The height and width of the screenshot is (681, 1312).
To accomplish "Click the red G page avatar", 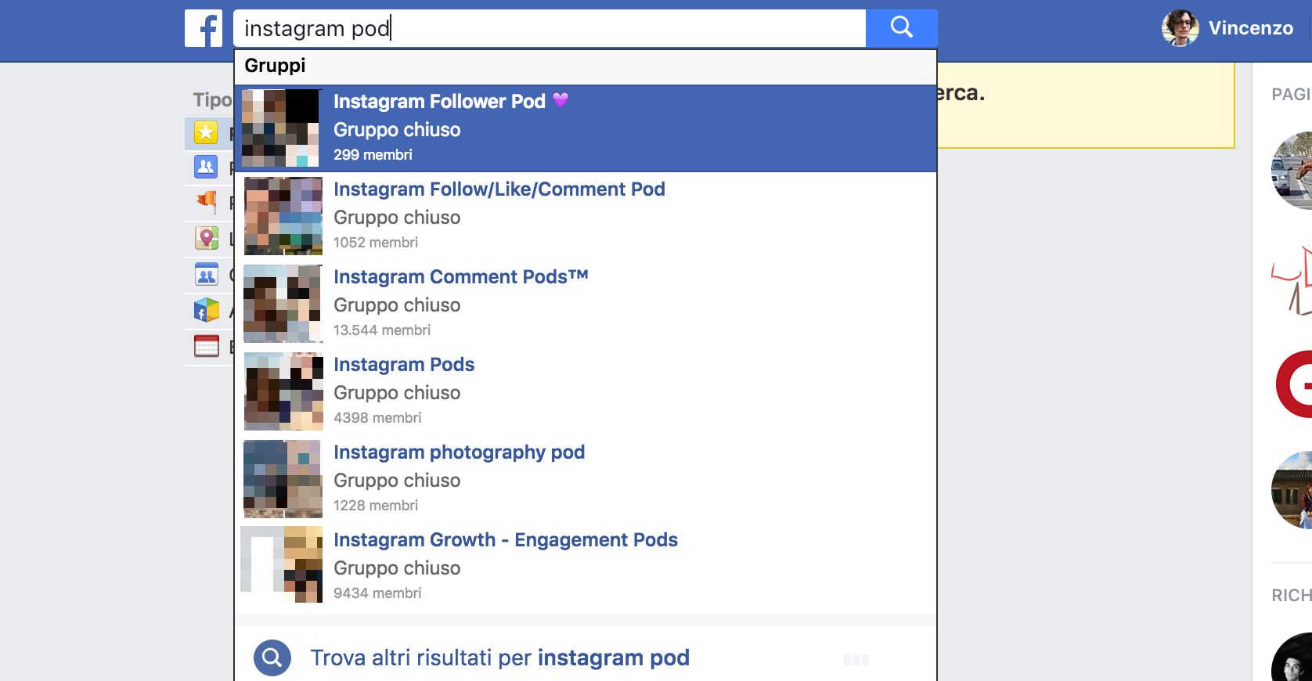I will tap(1293, 384).
